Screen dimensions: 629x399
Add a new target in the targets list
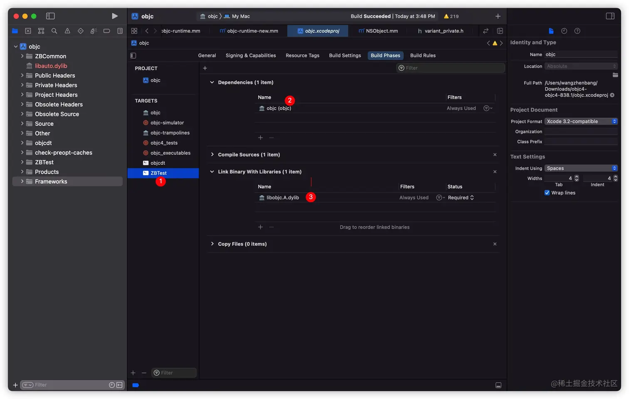pos(133,373)
